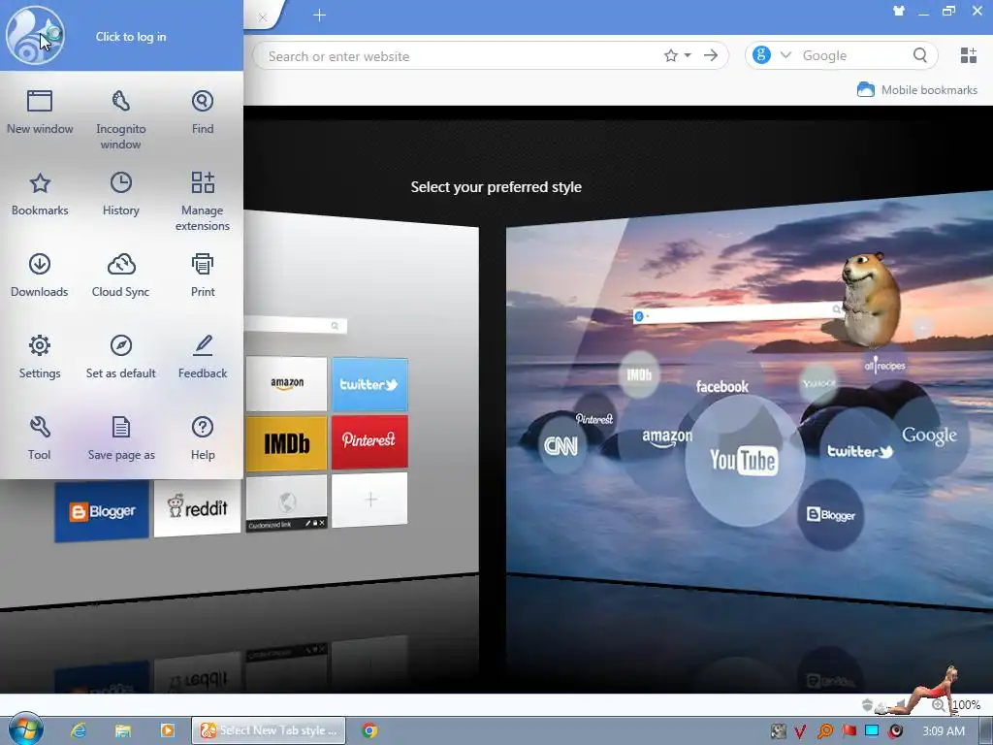Click the Pinterest tile in classic preview
The height and width of the screenshot is (745, 993).
[x=369, y=441]
